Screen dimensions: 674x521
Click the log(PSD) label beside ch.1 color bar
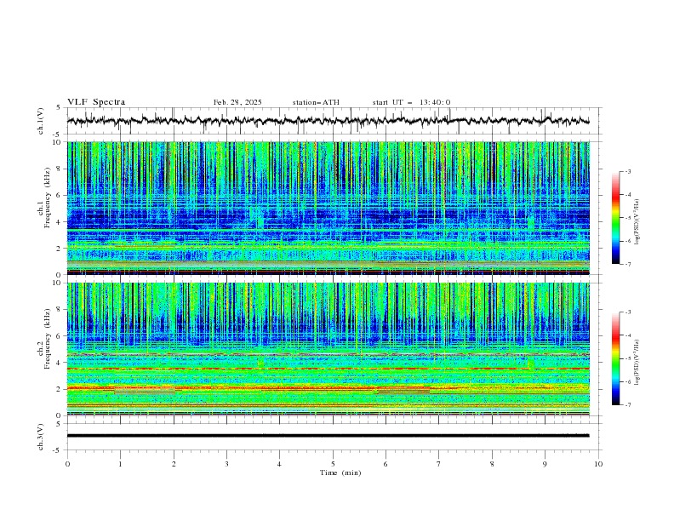click(x=637, y=222)
